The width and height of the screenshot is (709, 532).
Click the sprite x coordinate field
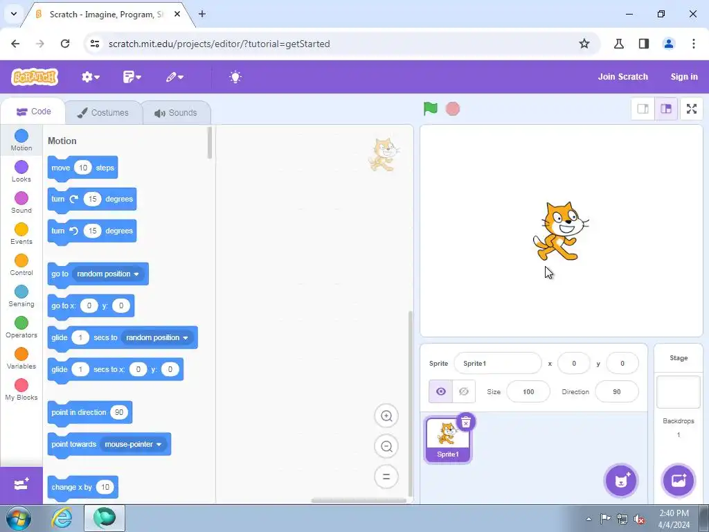pos(574,363)
